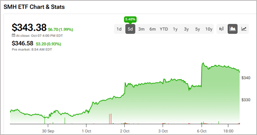The width and height of the screenshot is (257, 135).
Task: Show year-to-date (YTD) performance
Action: coord(164,29)
